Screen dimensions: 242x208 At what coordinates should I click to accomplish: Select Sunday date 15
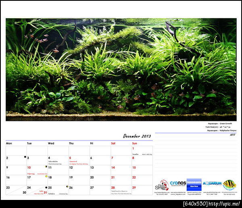click(x=134, y=168)
